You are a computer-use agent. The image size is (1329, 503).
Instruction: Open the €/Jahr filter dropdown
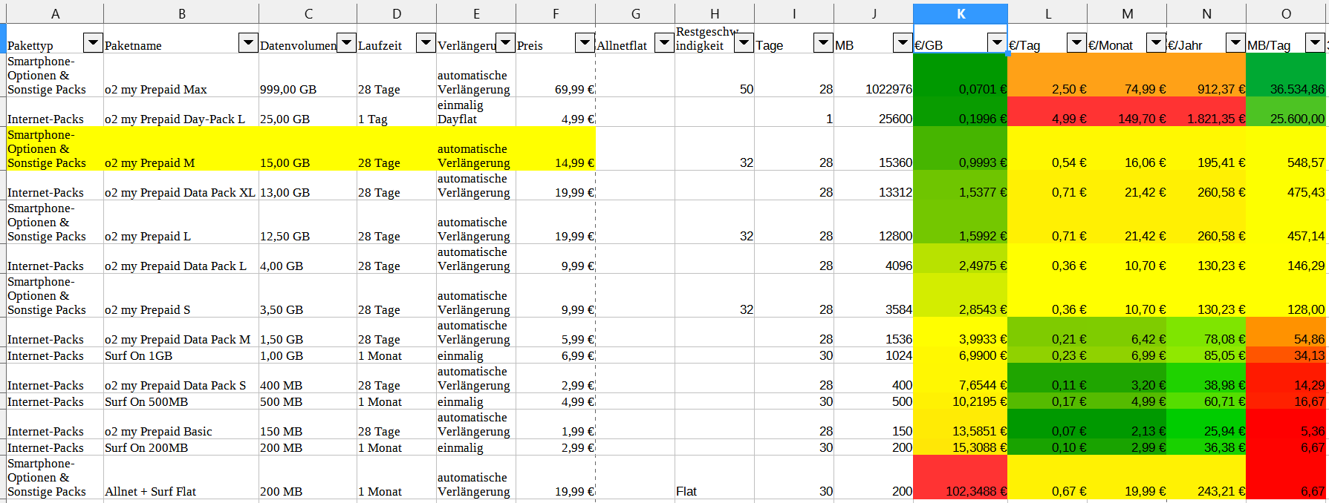click(x=1235, y=43)
